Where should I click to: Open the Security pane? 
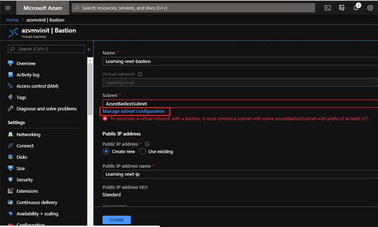(x=25, y=179)
